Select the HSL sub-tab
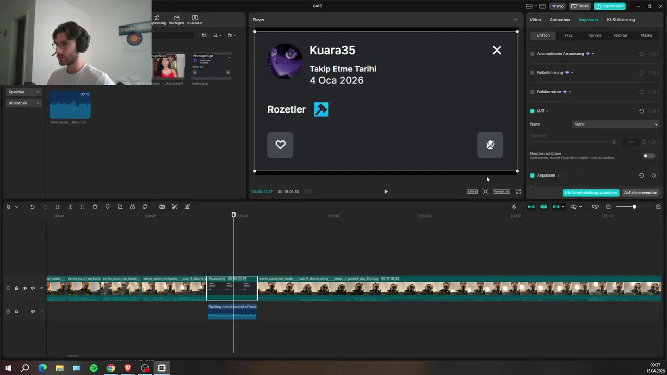 click(x=569, y=35)
